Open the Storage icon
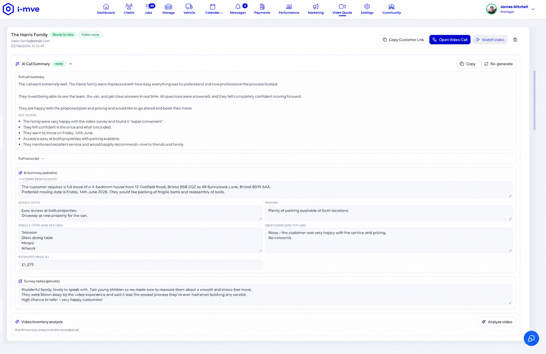This screenshot has width=546, height=354. point(168,7)
